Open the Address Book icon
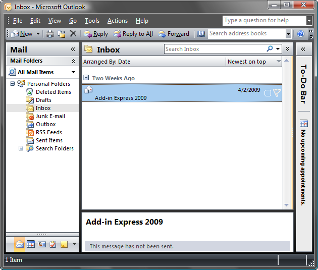 pos(201,34)
